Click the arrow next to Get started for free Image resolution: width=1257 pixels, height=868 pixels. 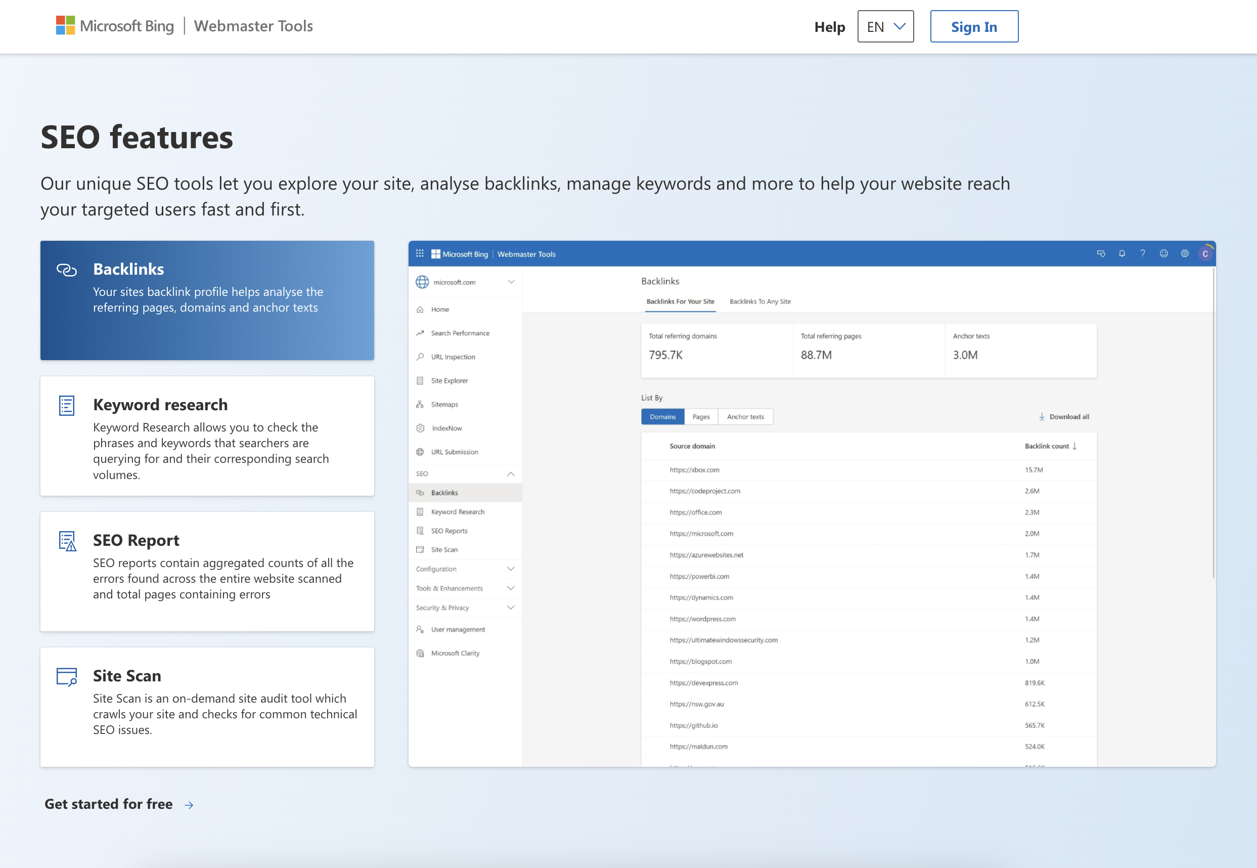coord(189,805)
